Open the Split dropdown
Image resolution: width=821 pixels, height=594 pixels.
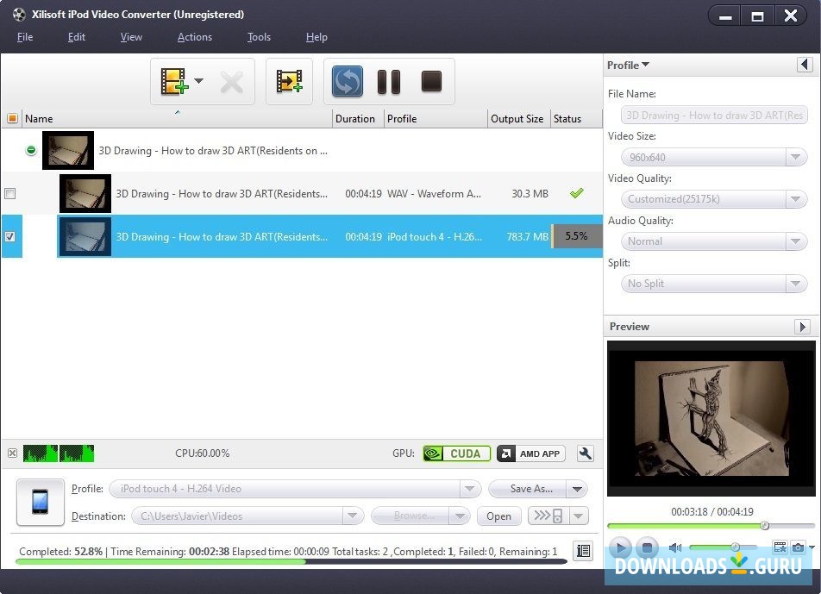798,284
